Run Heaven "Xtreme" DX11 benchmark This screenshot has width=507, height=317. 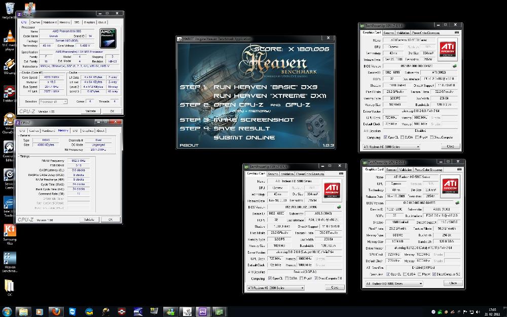tap(270, 96)
